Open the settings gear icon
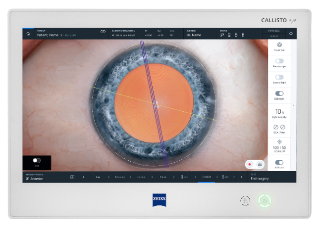Image resolution: width=319 pixels, height=227 pixels. coord(291,34)
